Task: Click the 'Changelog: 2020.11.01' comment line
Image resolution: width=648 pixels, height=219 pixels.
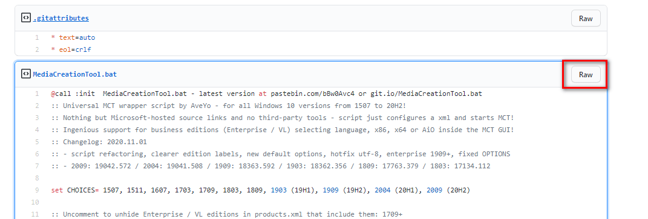Action: point(99,142)
